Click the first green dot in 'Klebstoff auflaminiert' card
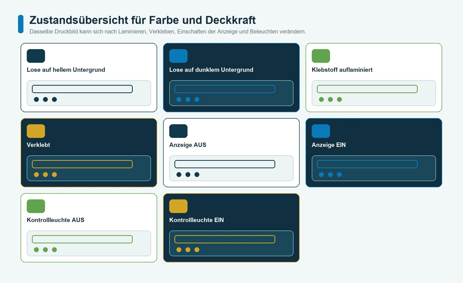 point(321,99)
